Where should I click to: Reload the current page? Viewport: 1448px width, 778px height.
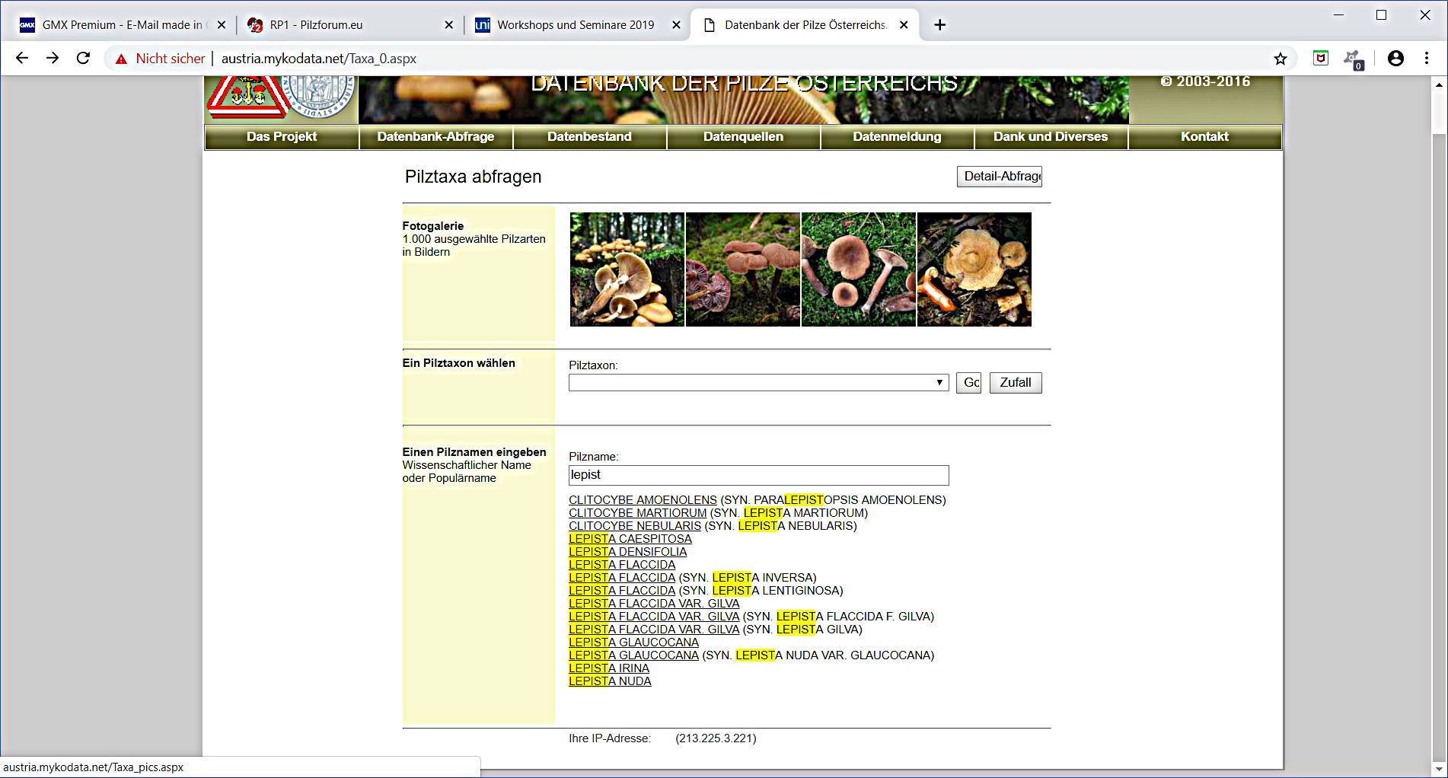tap(83, 59)
